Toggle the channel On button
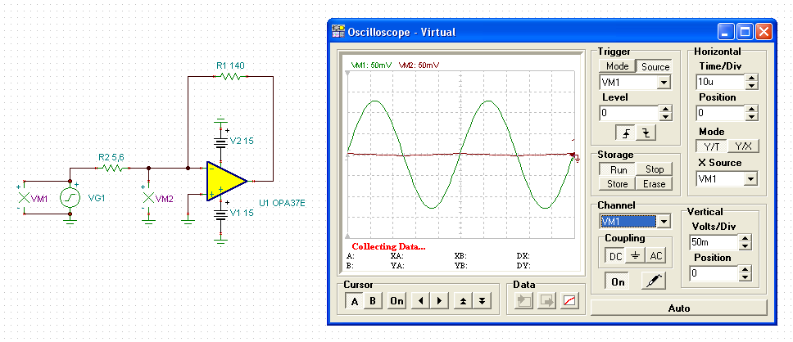 click(x=618, y=281)
